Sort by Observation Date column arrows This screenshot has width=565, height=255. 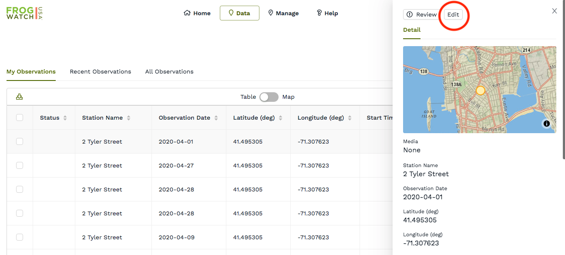[216, 118]
